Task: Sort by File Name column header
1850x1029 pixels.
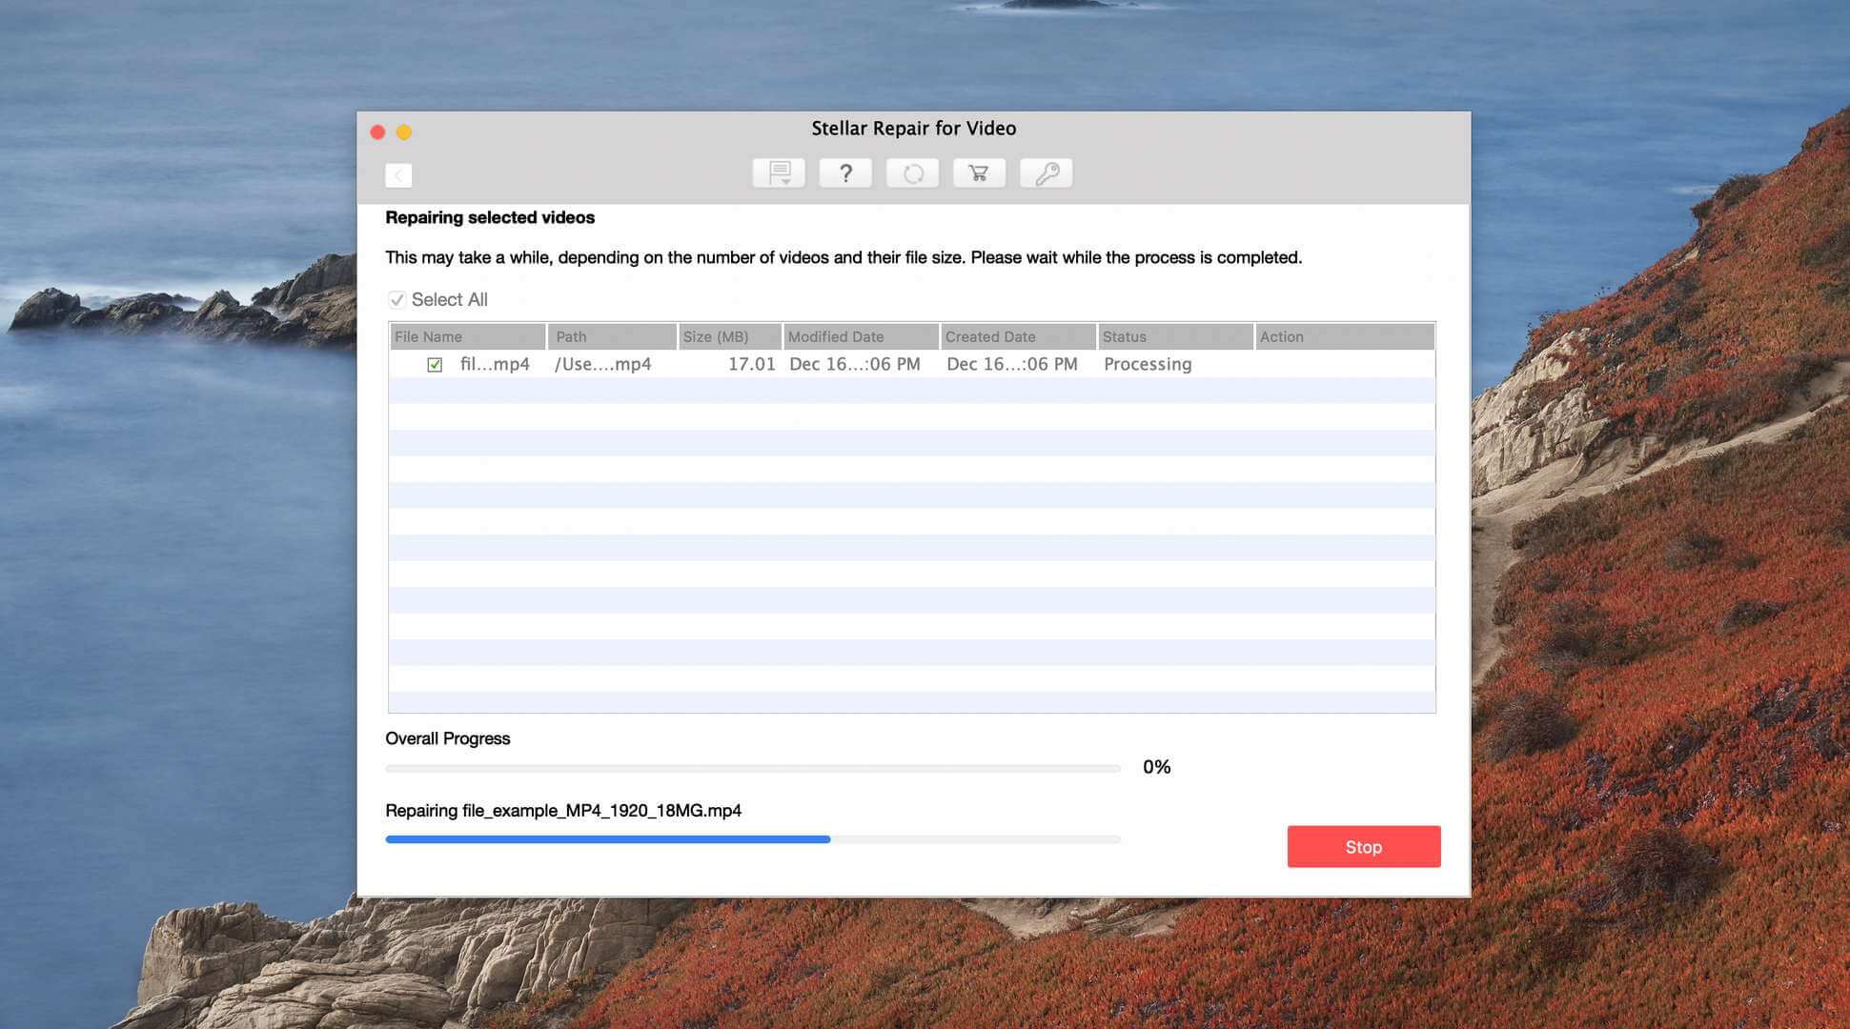Action: click(467, 336)
